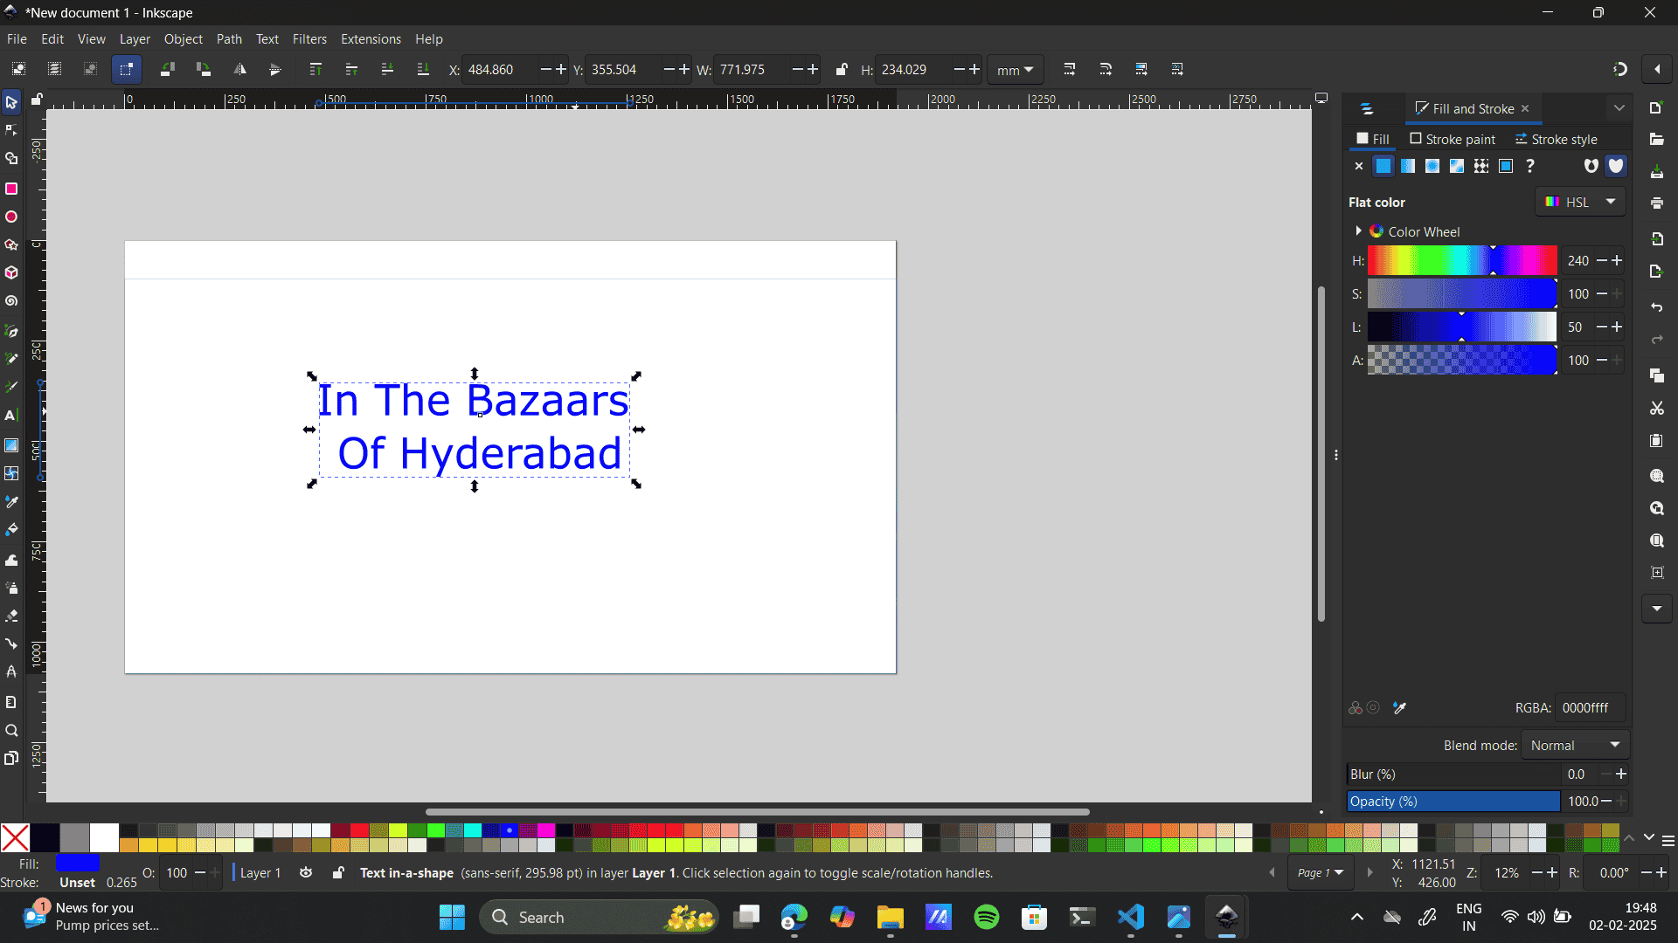Choose linear gradient fill type
Image resolution: width=1678 pixels, height=943 pixels.
(1408, 166)
